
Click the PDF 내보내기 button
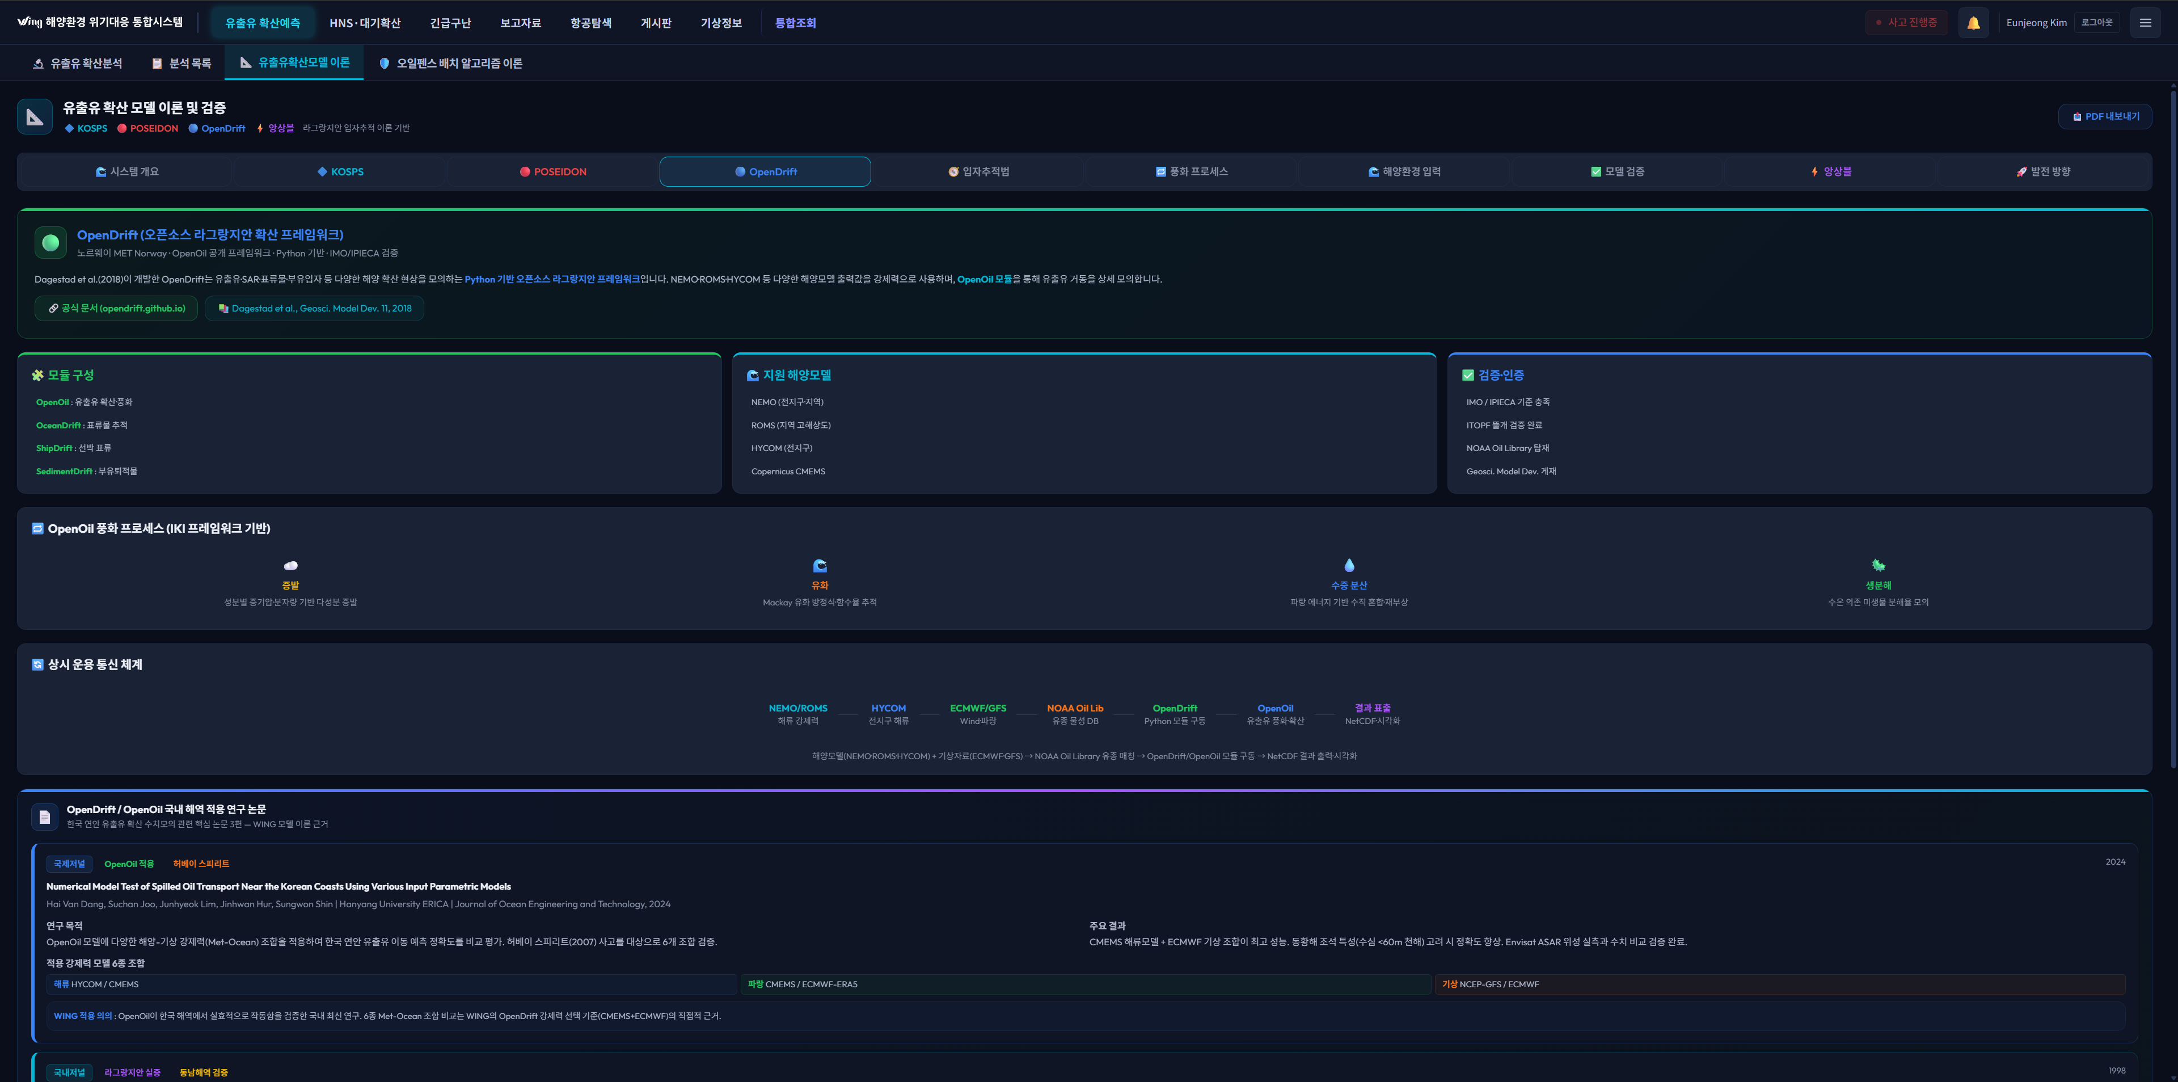click(x=2104, y=117)
